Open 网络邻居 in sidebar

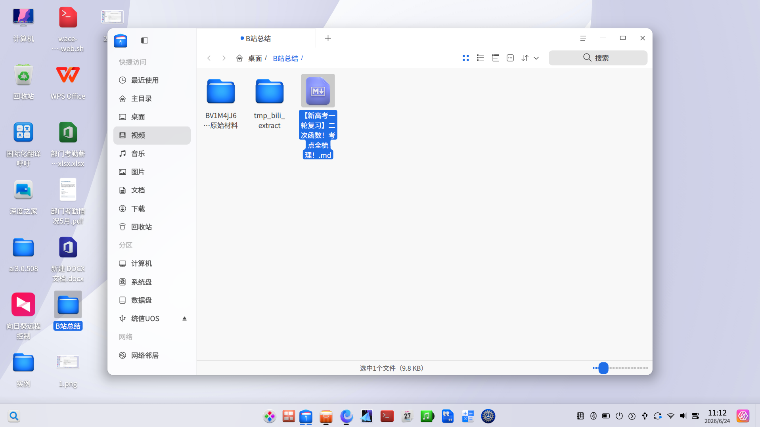tap(152, 356)
